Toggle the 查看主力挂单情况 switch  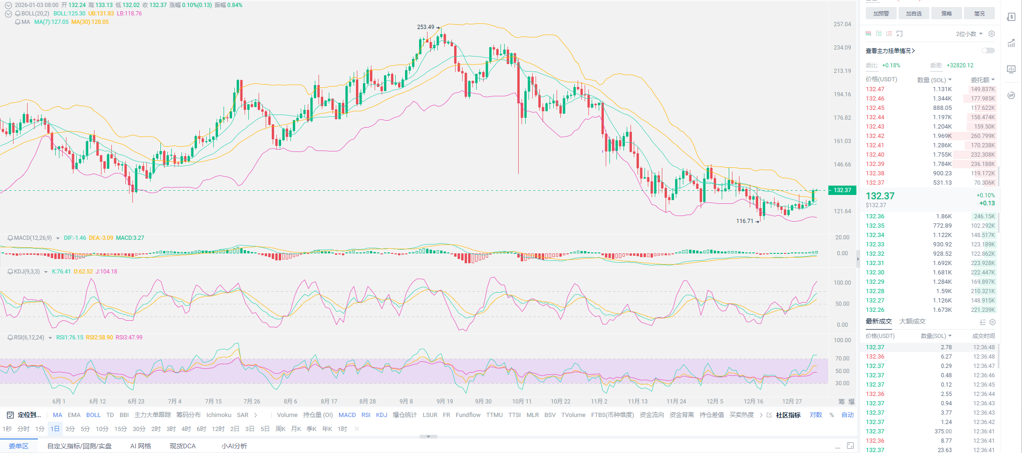pyautogui.click(x=988, y=50)
